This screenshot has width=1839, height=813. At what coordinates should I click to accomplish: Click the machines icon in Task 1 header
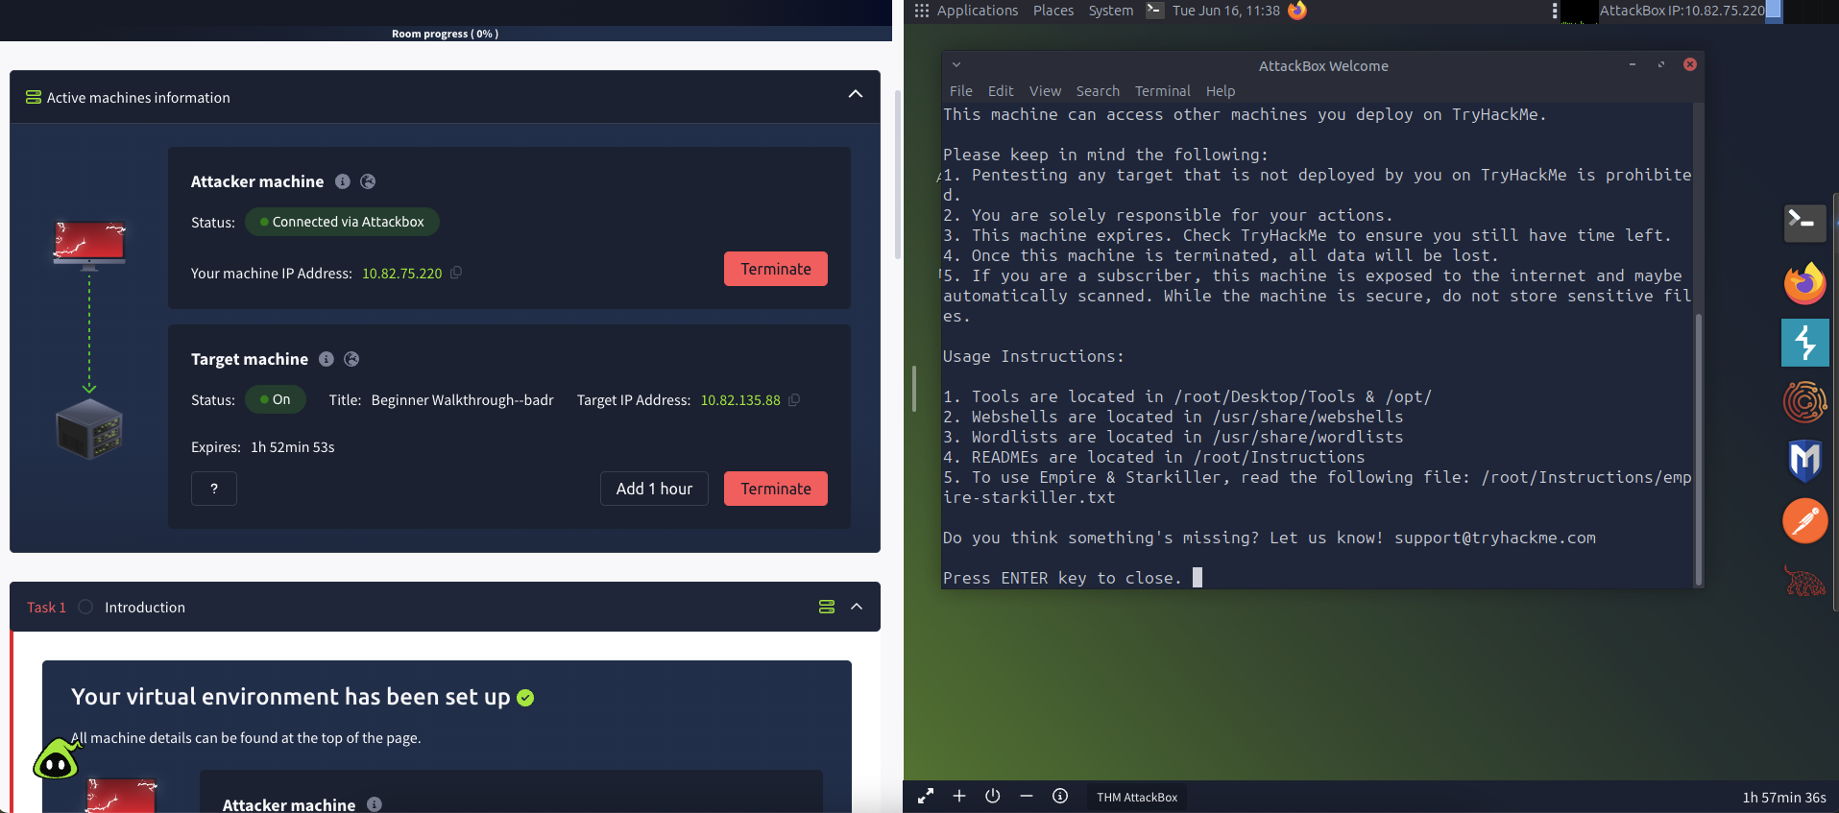pos(827,607)
